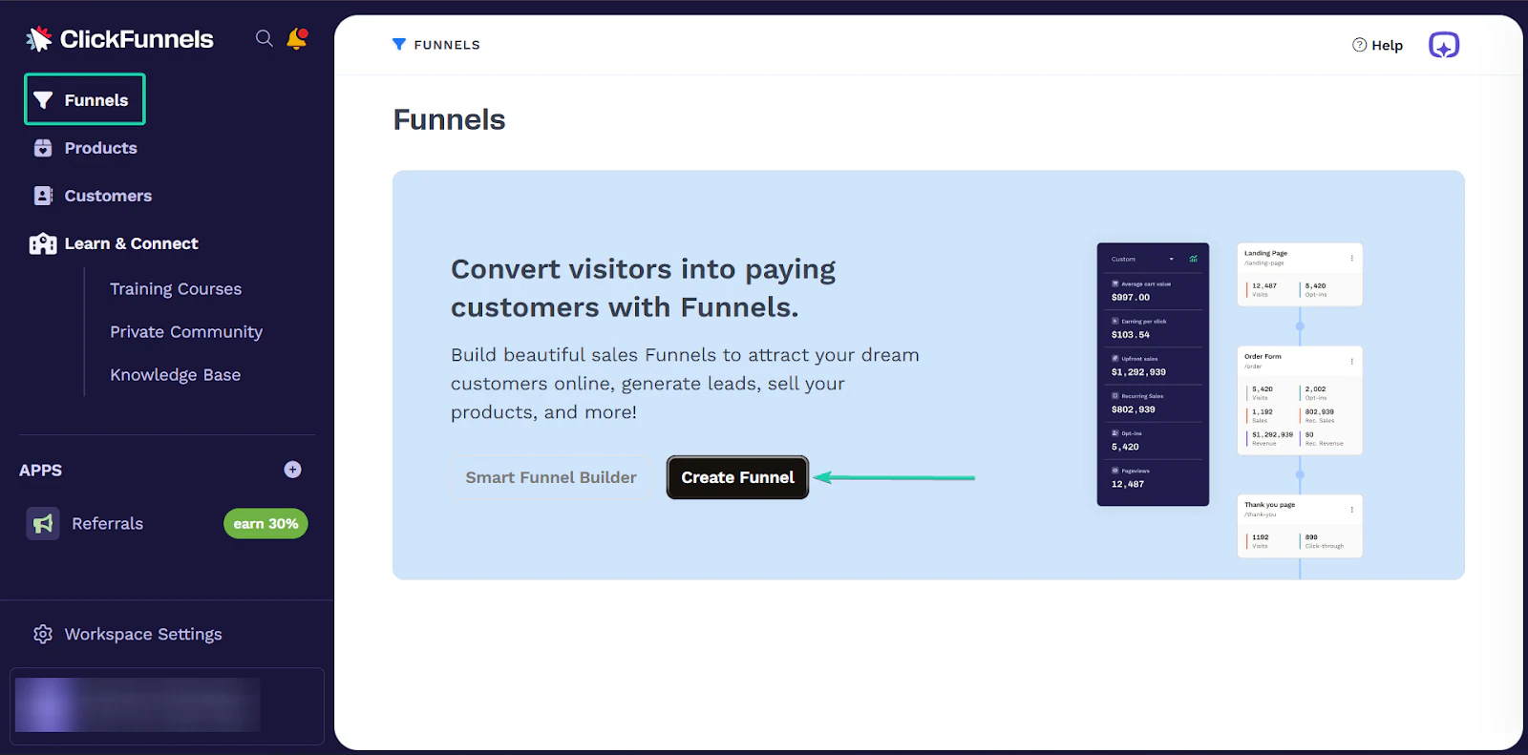Click the $802,939 recurring sales value
The width and height of the screenshot is (1528, 755).
pyautogui.click(x=1134, y=409)
